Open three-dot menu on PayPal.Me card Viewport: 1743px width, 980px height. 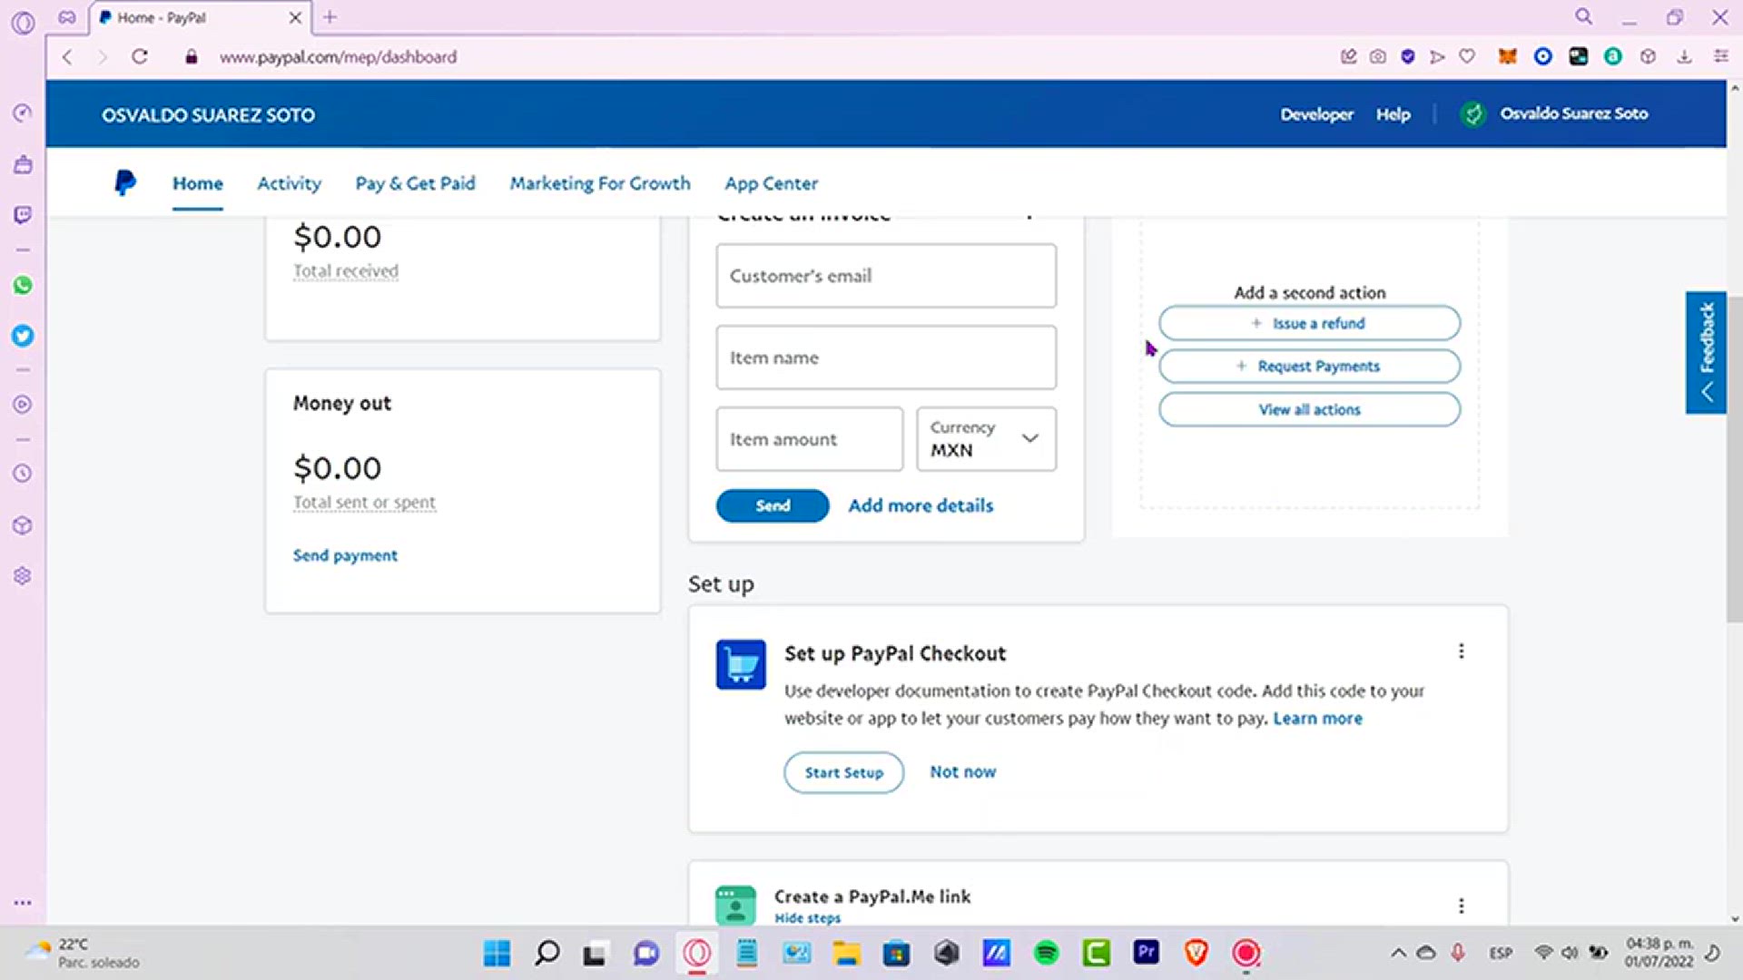coord(1462,906)
